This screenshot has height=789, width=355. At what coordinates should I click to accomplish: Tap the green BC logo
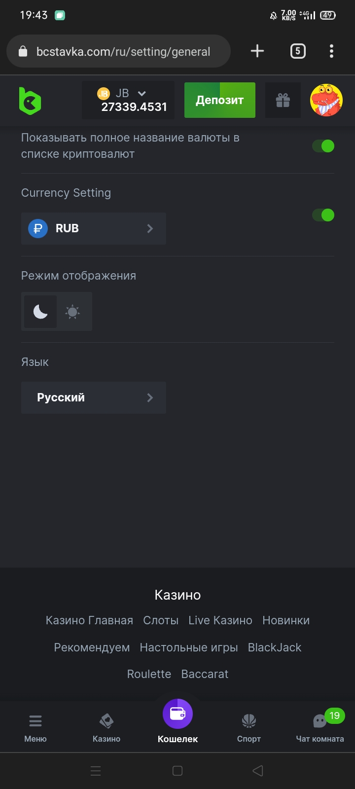click(30, 101)
